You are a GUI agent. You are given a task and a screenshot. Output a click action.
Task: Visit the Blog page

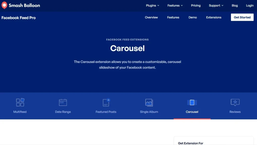pyautogui.click(x=235, y=5)
